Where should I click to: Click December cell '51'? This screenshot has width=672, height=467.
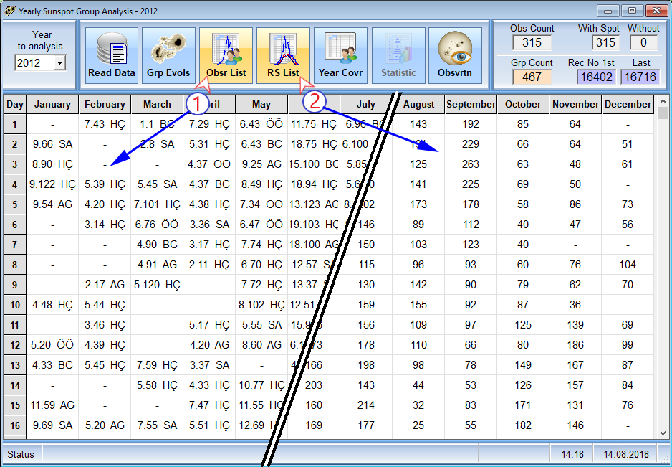click(x=628, y=144)
